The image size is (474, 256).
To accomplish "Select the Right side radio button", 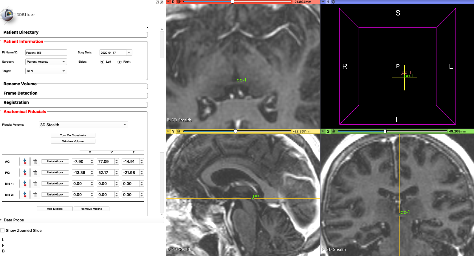I will coord(120,62).
